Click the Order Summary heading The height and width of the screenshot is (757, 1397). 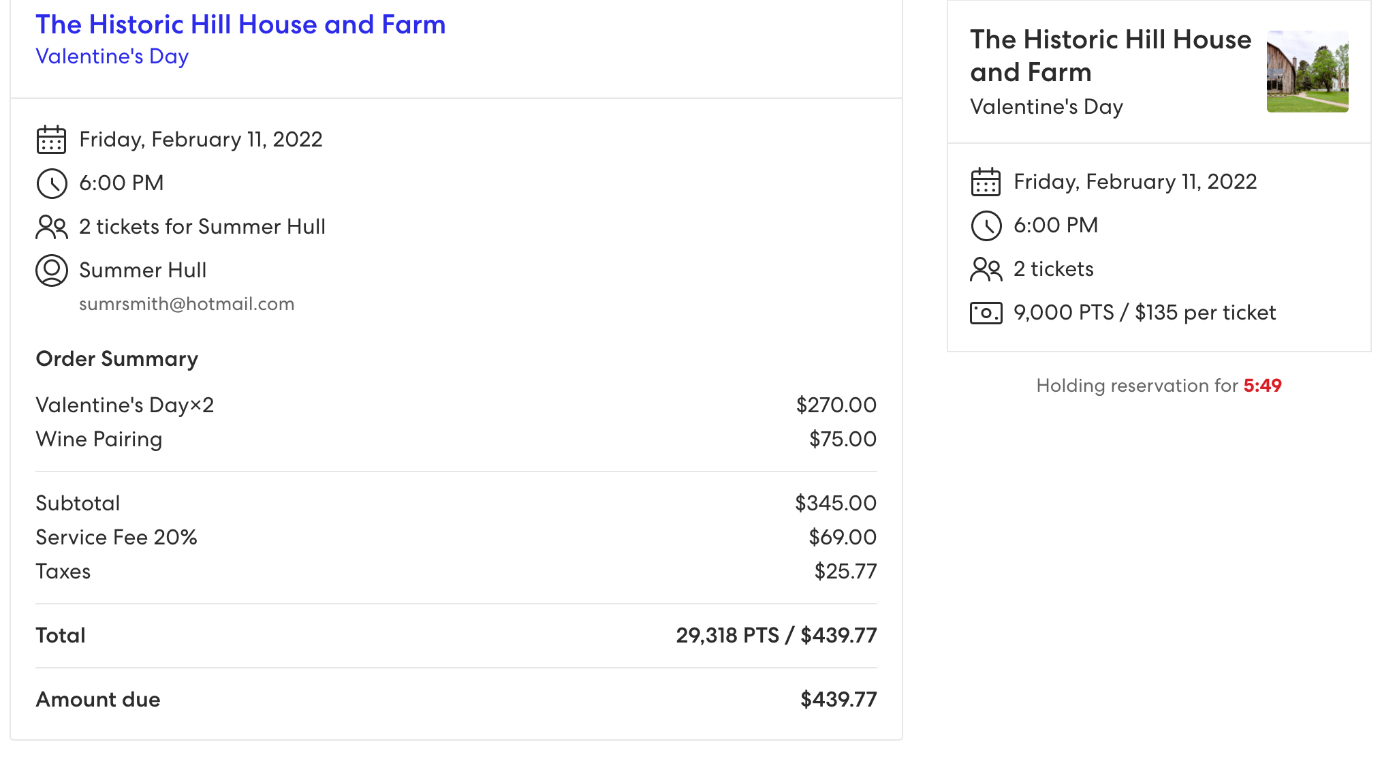tap(116, 358)
